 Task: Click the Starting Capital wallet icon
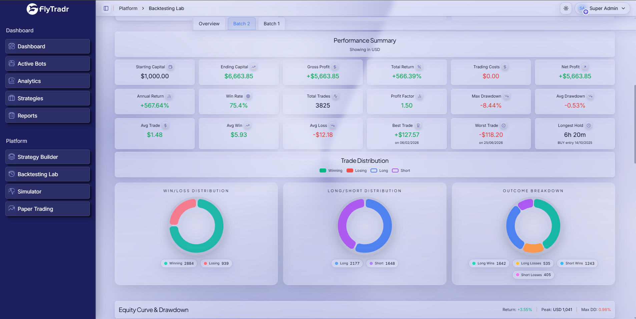click(170, 67)
